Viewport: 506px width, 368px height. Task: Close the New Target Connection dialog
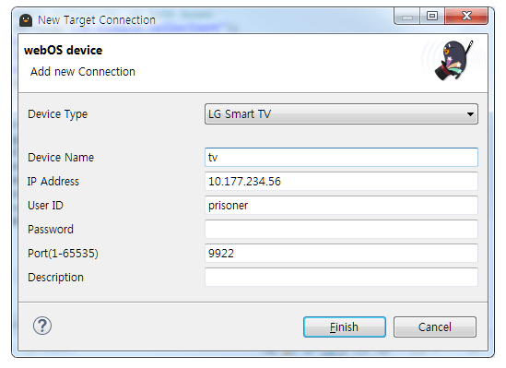(x=466, y=16)
